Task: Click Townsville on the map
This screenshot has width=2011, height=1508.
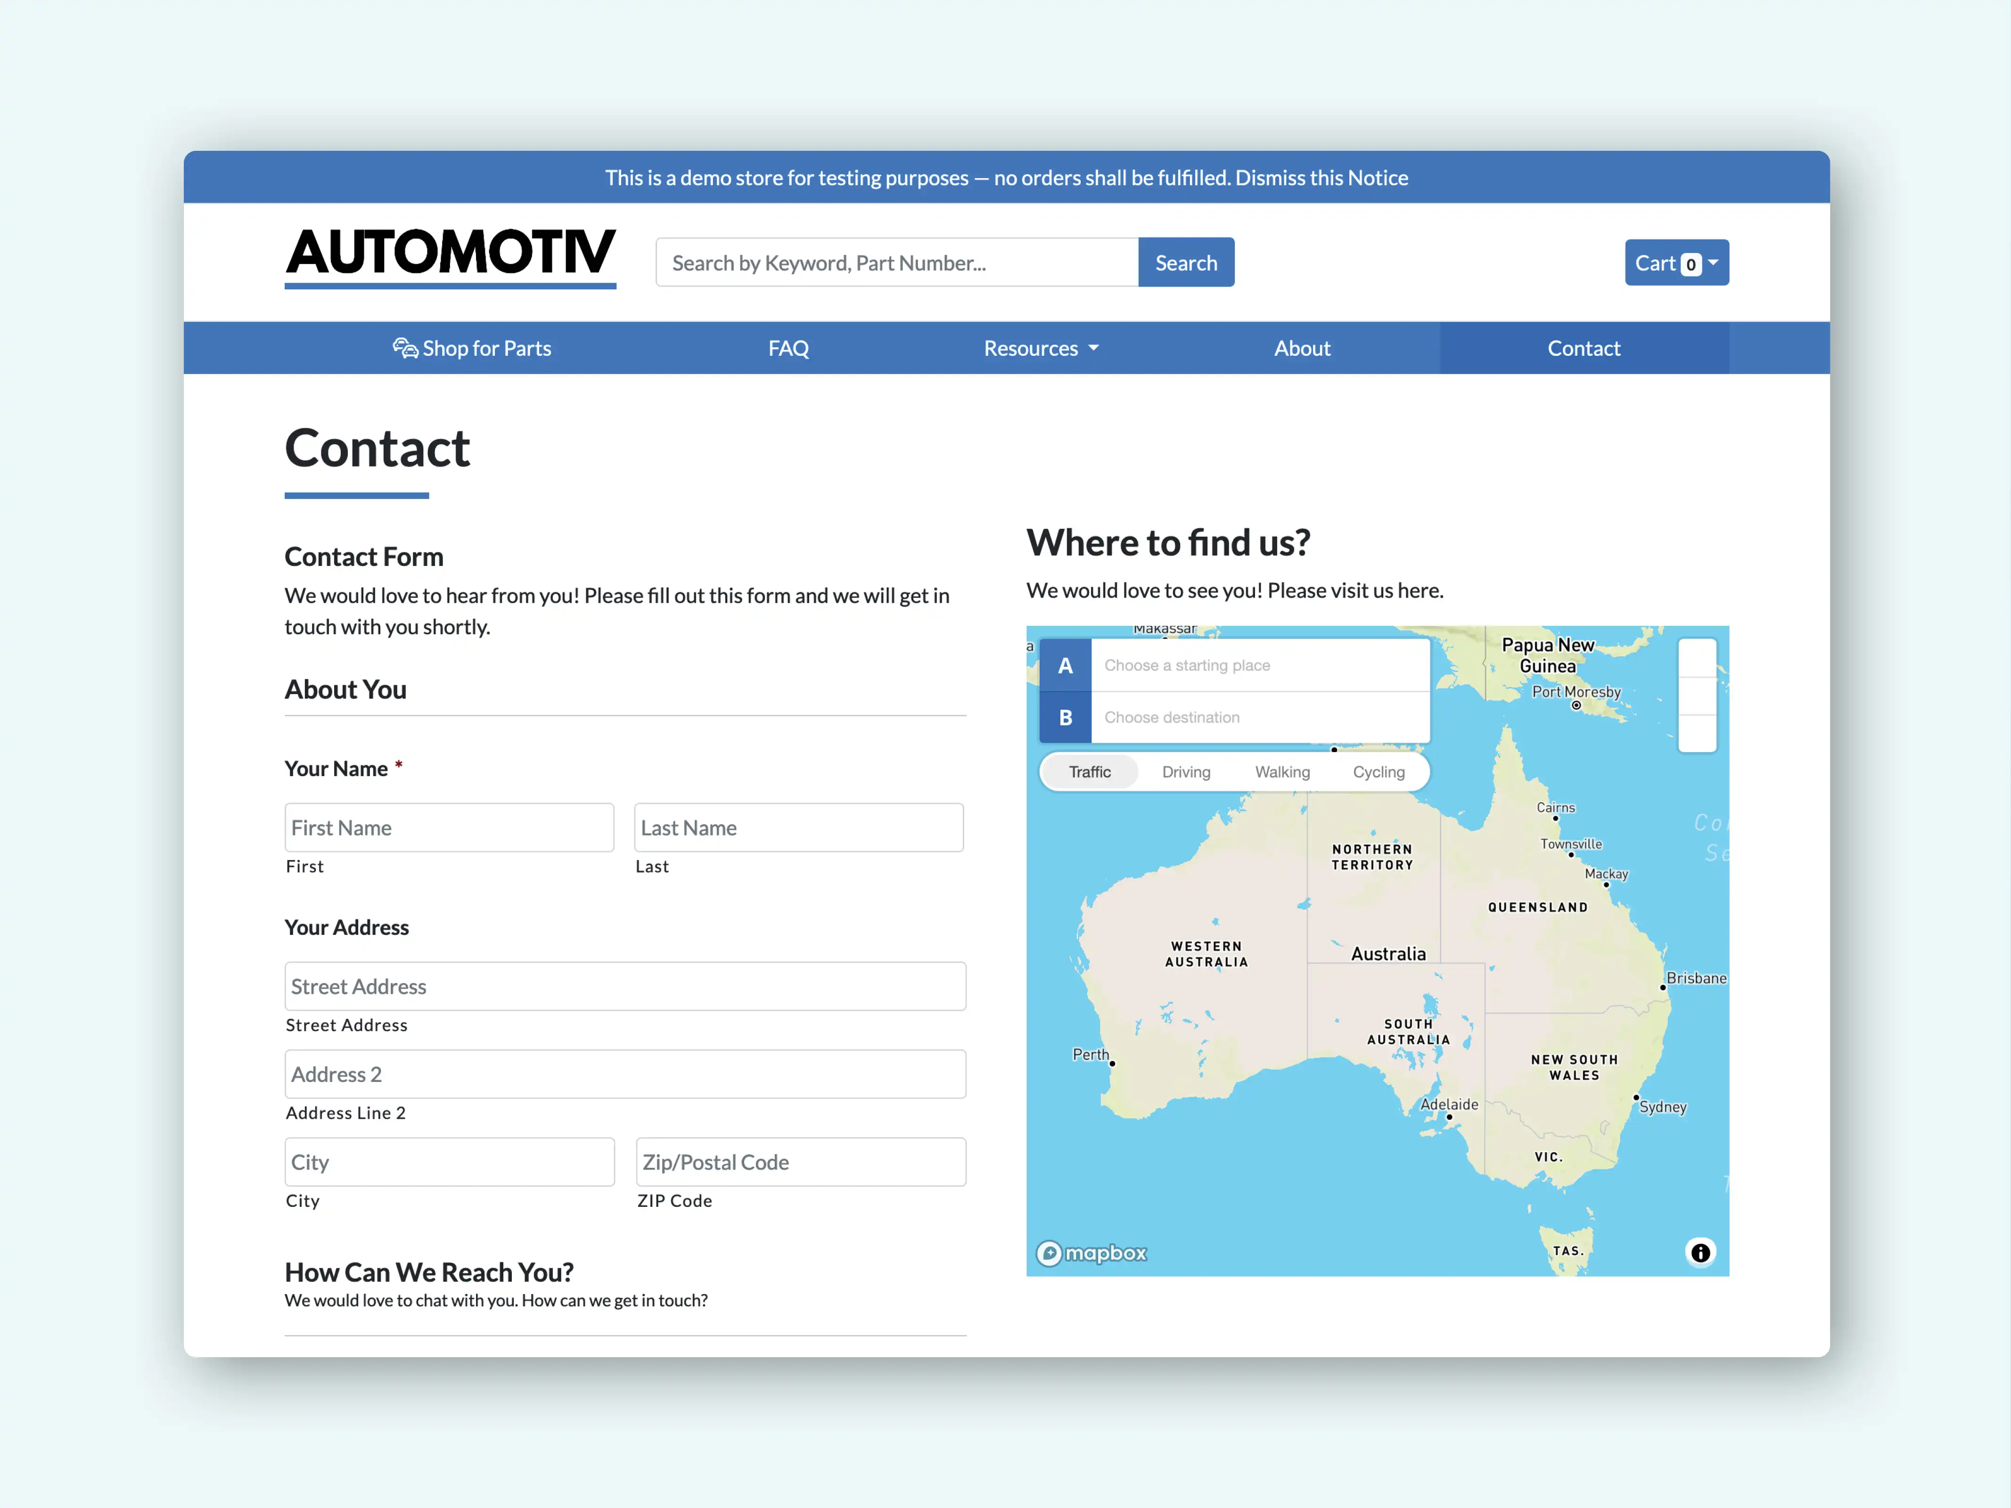Action: click(x=1571, y=844)
